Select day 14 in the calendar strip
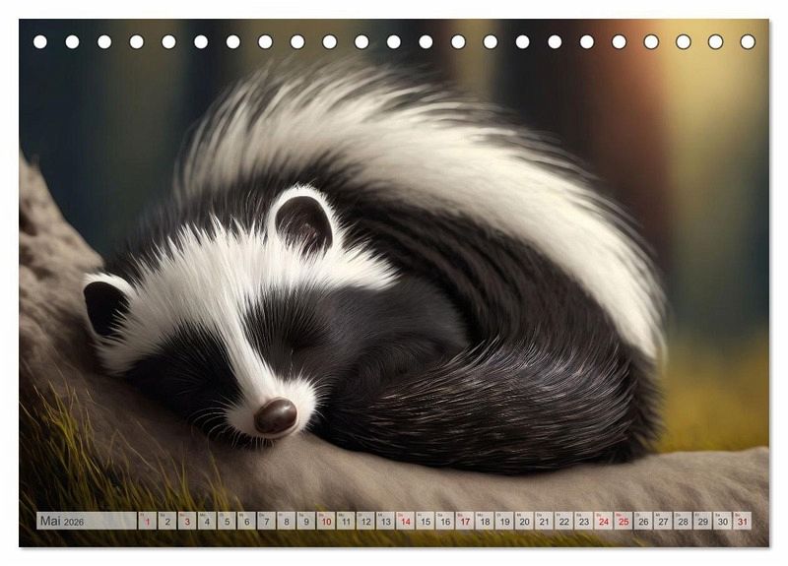788x566 pixels. click(x=405, y=522)
